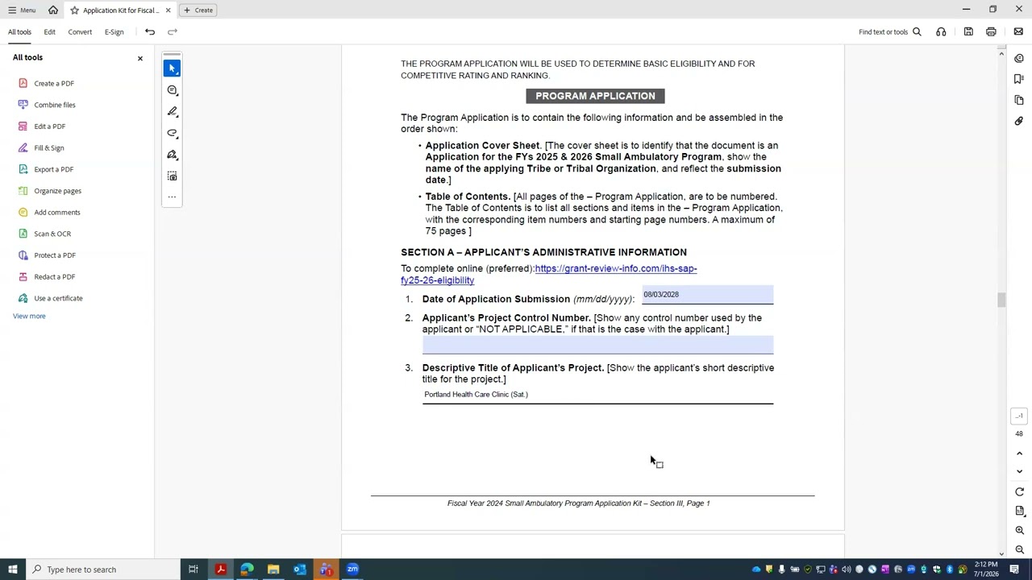Open the page thumbnails panel

1019,100
